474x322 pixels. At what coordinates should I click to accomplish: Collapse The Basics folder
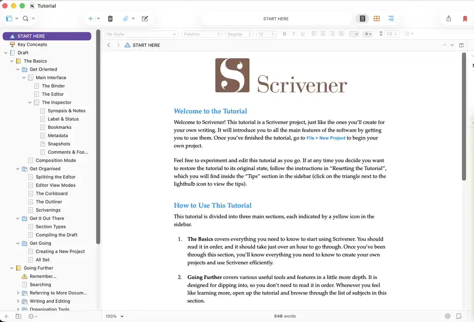(x=12, y=61)
